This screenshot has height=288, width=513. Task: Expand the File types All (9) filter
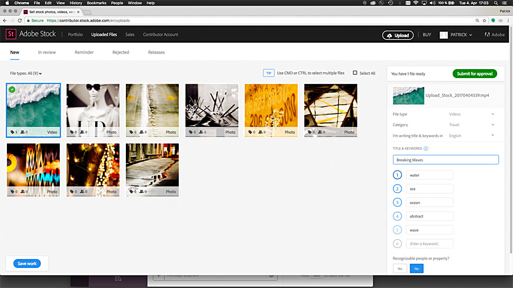[26, 73]
